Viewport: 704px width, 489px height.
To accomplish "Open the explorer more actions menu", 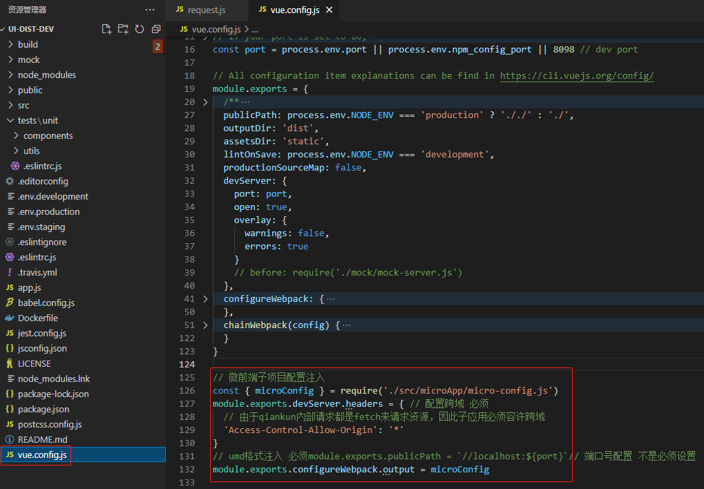I will [x=150, y=10].
